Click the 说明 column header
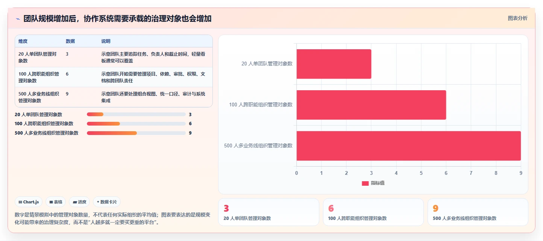The width and height of the screenshot is (543, 241). 106,41
